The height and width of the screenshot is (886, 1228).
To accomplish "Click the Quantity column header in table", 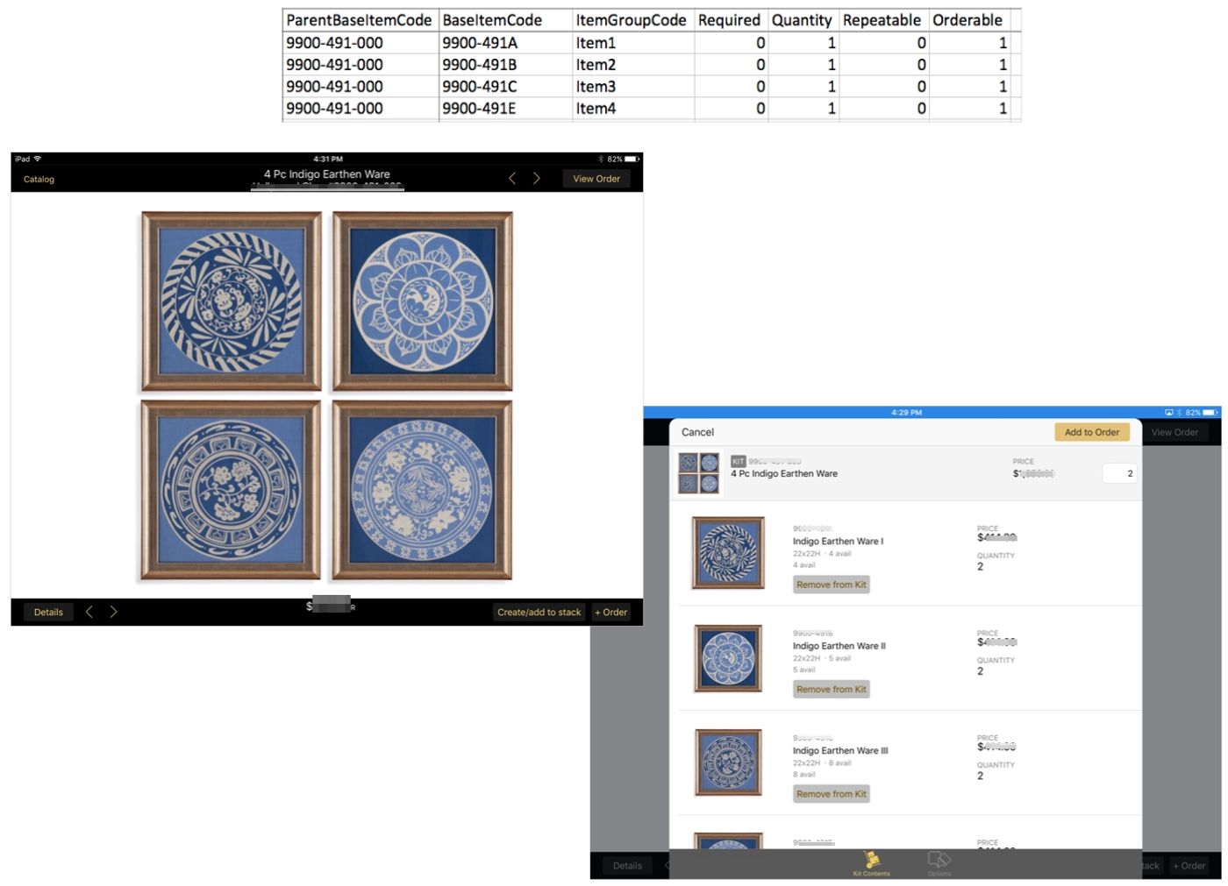I will pyautogui.click(x=803, y=20).
